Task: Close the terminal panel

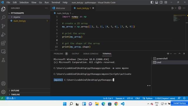Action: point(184,54)
